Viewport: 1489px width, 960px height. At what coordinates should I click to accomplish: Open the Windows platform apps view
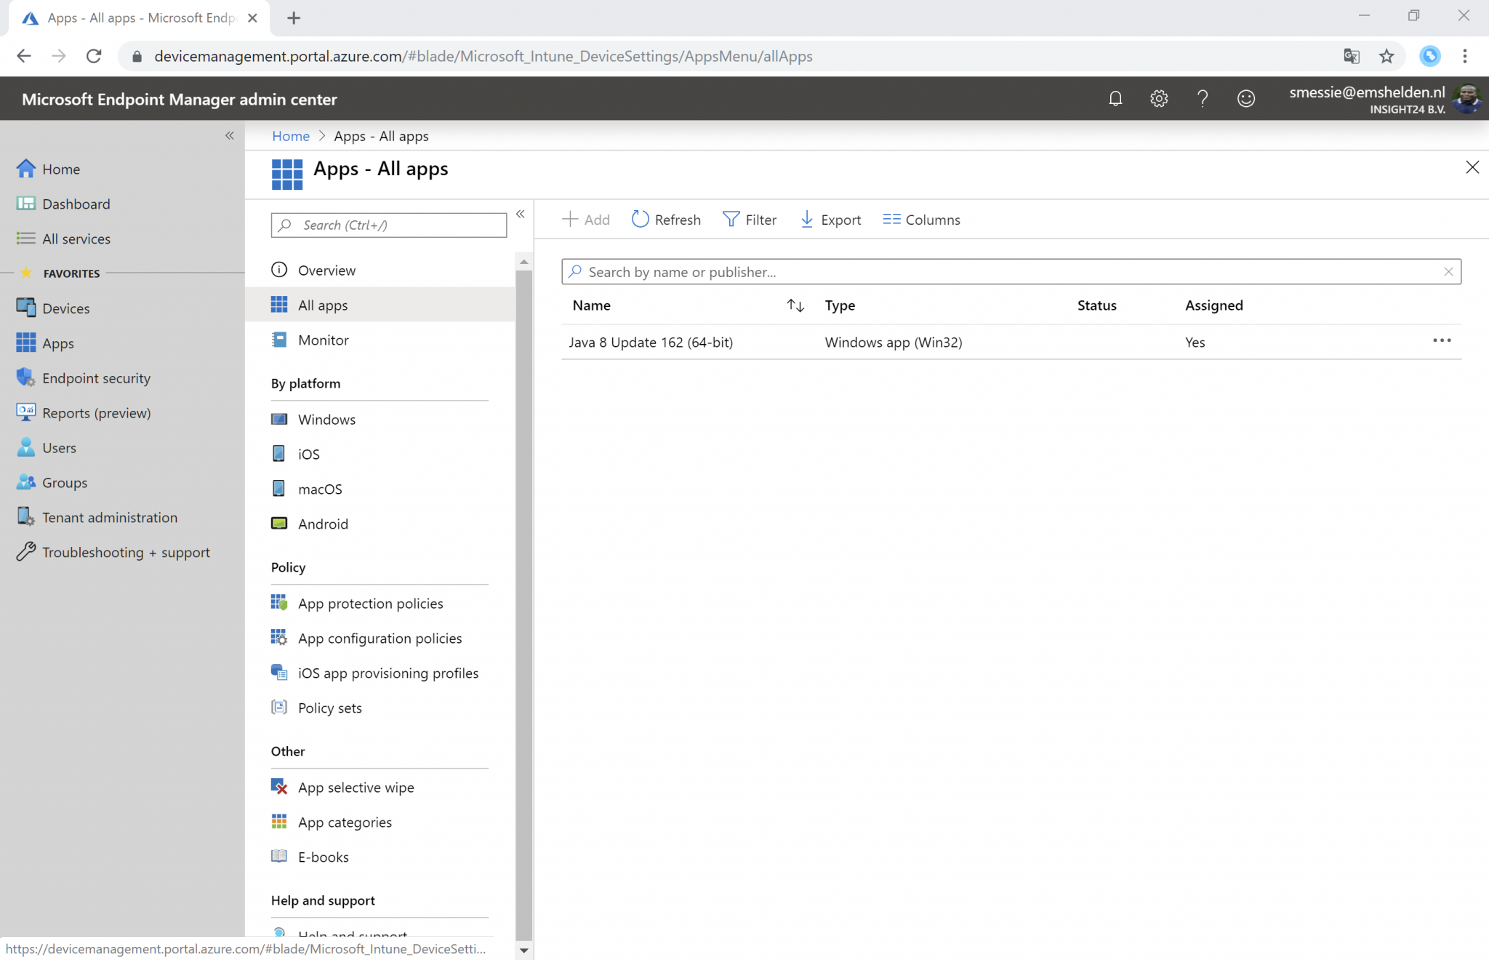click(326, 419)
